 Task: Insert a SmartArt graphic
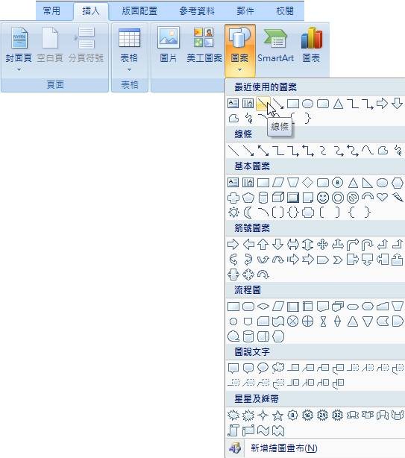tap(275, 46)
